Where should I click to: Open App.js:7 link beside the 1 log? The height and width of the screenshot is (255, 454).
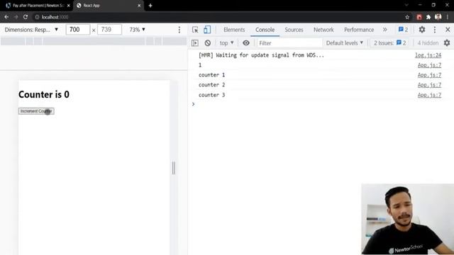coord(429,65)
